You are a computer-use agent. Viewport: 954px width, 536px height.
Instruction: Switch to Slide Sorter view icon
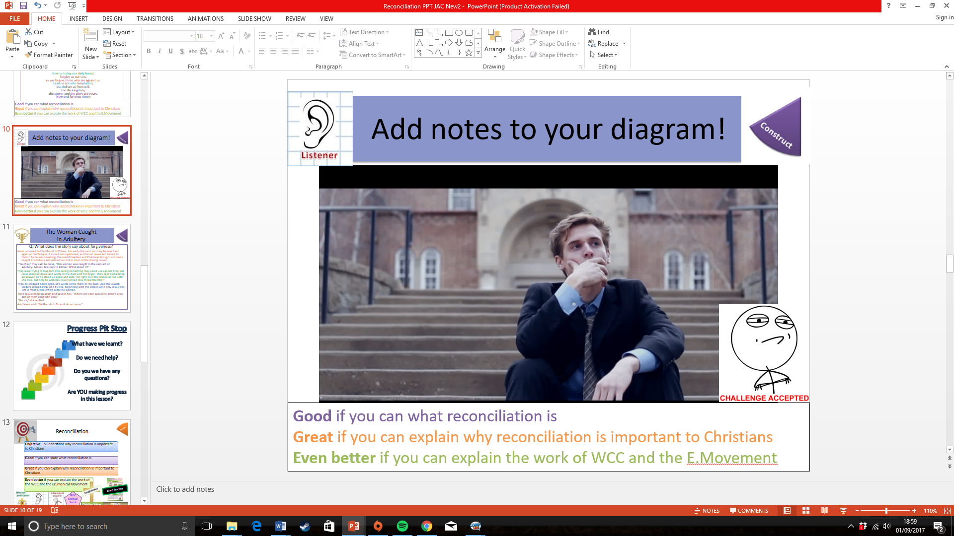[x=806, y=511]
